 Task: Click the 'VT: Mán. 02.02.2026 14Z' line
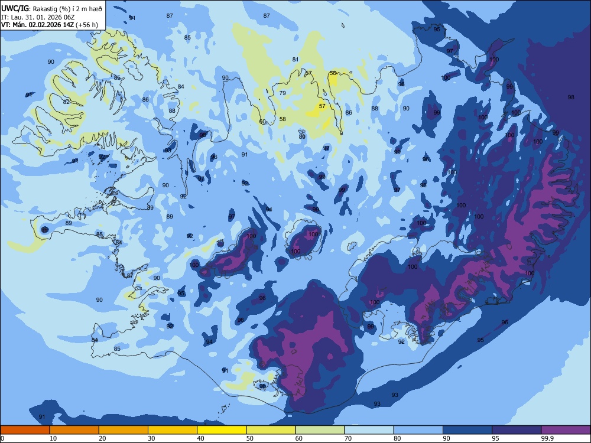pyautogui.click(x=50, y=25)
